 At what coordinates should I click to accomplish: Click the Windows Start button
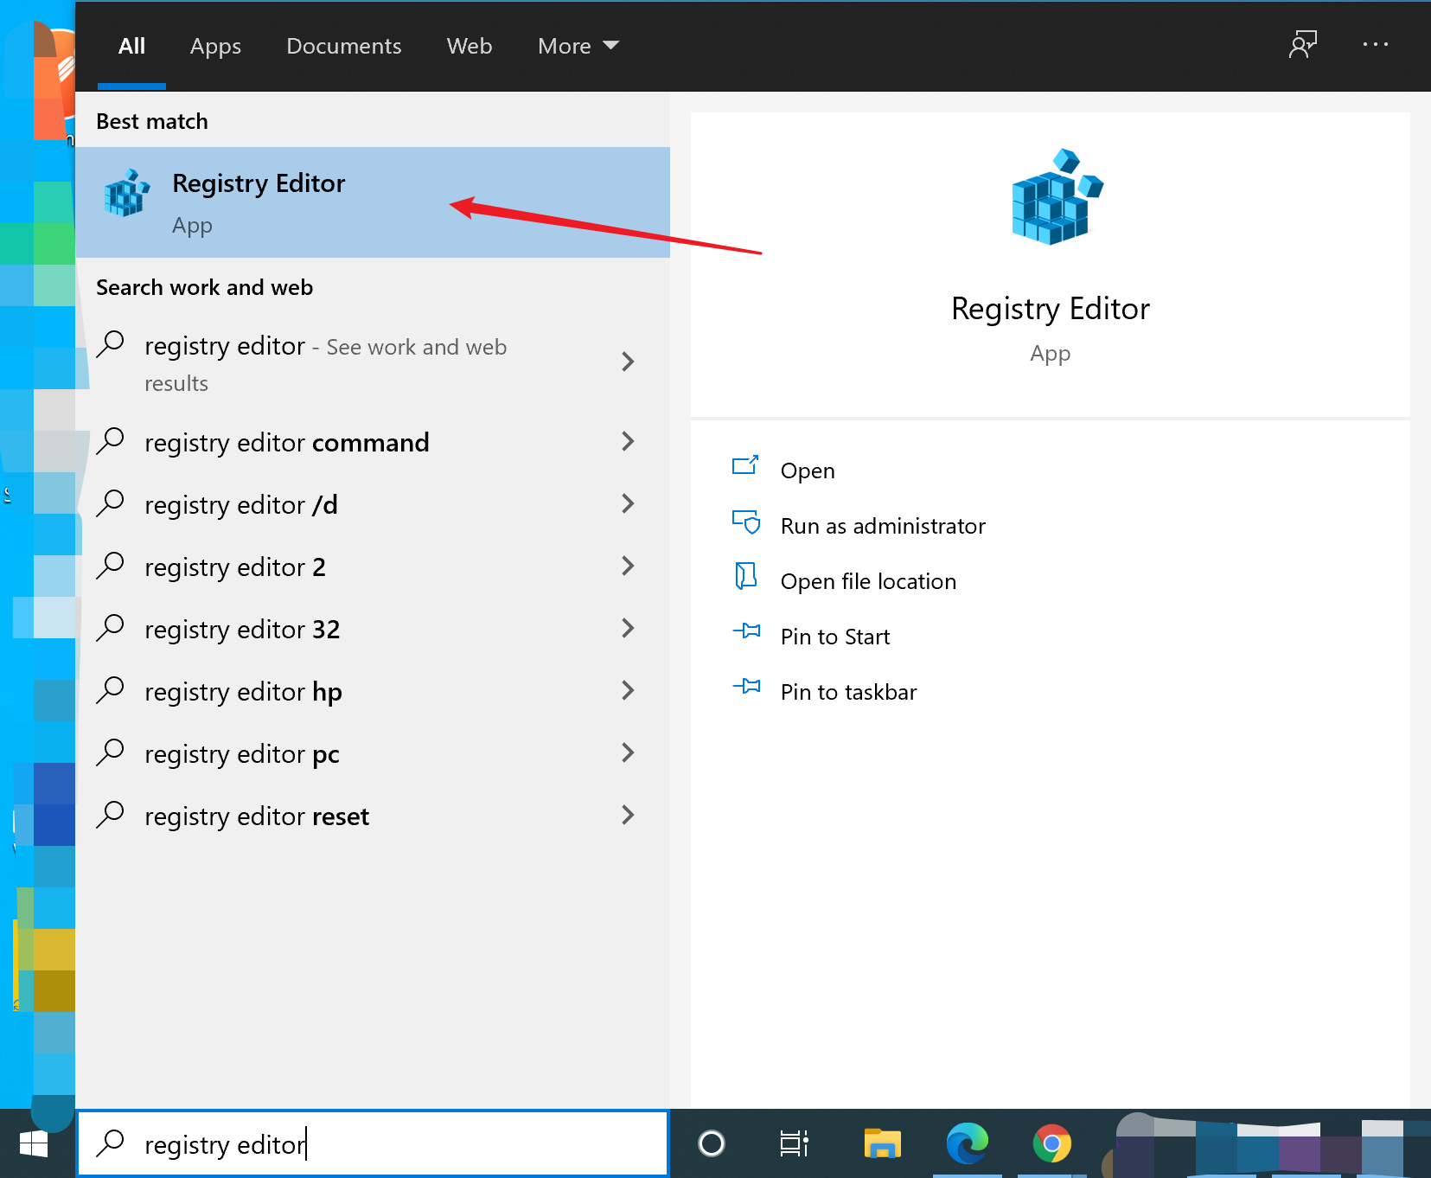(x=35, y=1143)
